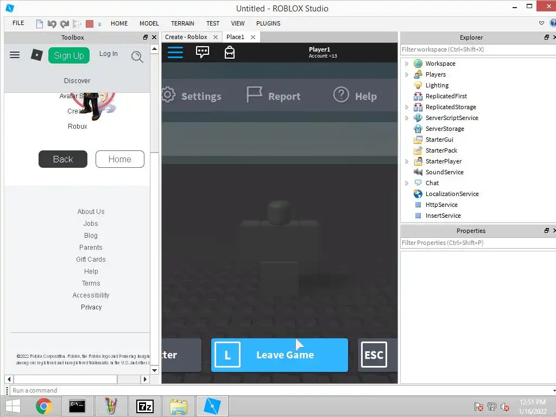Click the green Sign Up button
The height and width of the screenshot is (417, 556).
click(69, 55)
